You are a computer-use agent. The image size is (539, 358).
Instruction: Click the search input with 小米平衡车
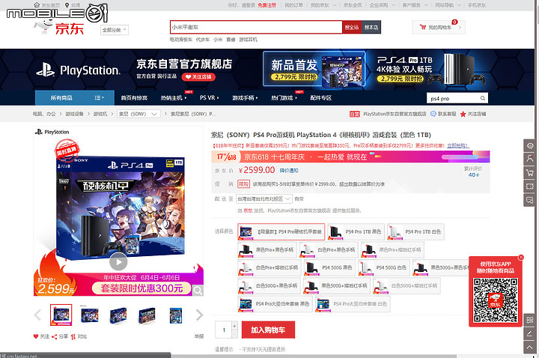(x=256, y=27)
